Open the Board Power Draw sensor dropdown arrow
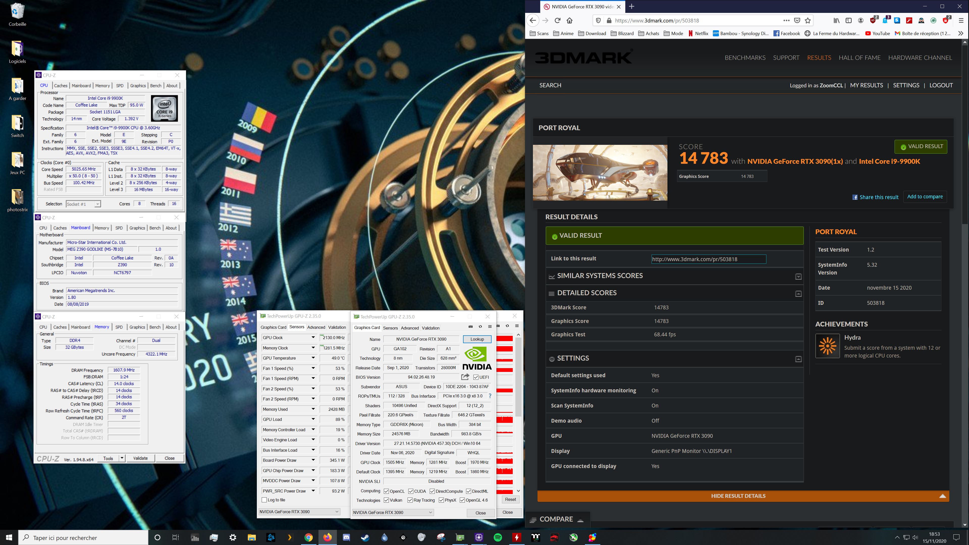This screenshot has height=545, width=969. (313, 460)
